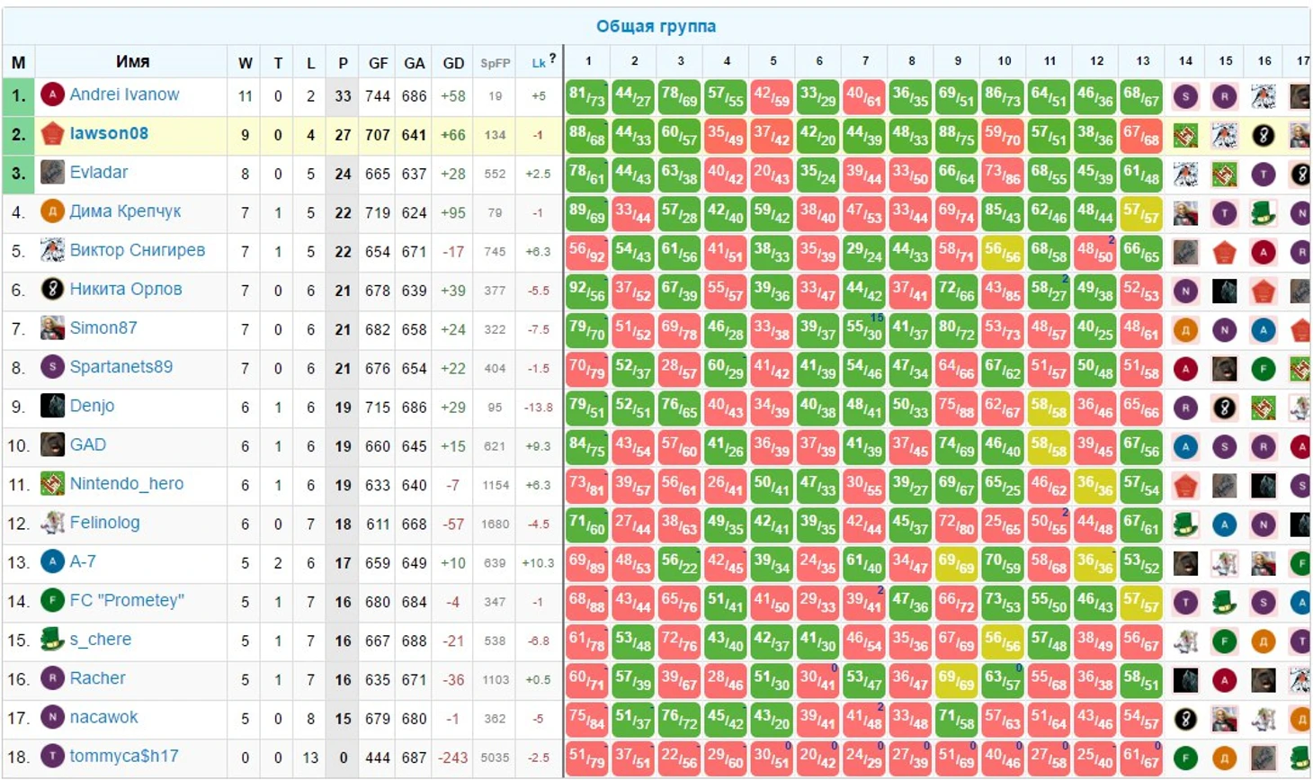Click the -243 goal difference for tommyca$h17
The width and height of the screenshot is (1313, 780).
pyautogui.click(x=453, y=758)
